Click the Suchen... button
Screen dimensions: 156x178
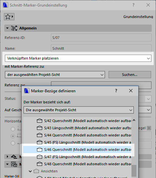130,75
